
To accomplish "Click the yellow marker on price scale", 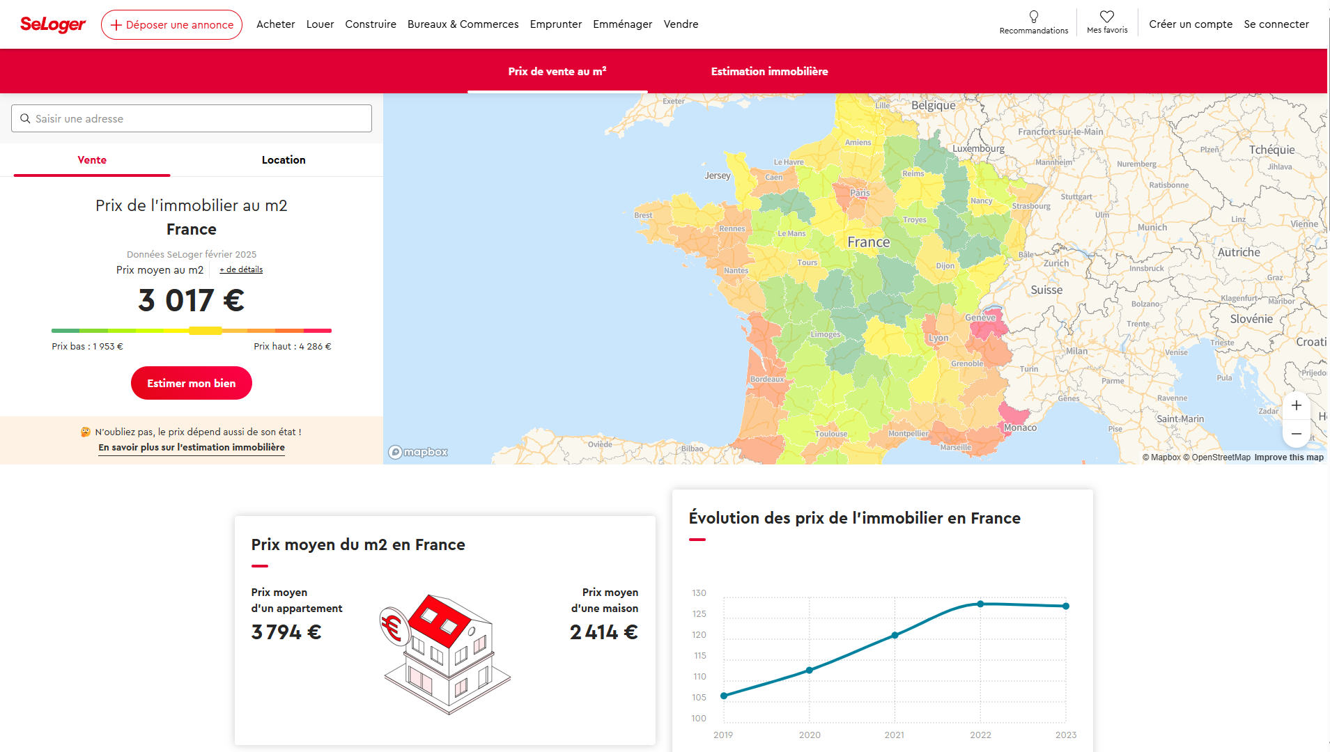I will 206,331.
